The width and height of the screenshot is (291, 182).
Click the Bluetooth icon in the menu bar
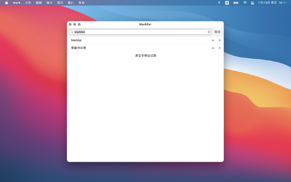coord(219,3)
